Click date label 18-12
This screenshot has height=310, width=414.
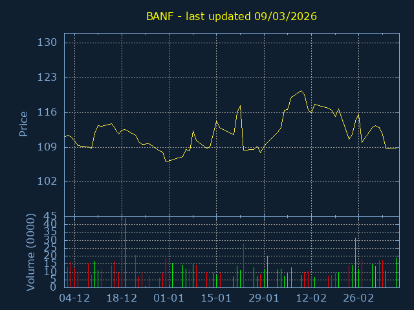click(x=122, y=298)
